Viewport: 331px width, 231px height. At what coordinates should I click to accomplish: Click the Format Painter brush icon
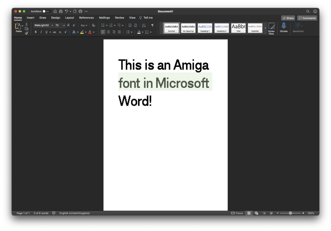[27, 33]
